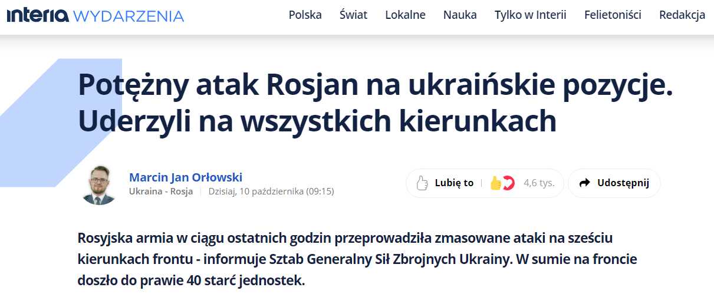Open author profile Marcin Jan Orłowski

click(186, 177)
